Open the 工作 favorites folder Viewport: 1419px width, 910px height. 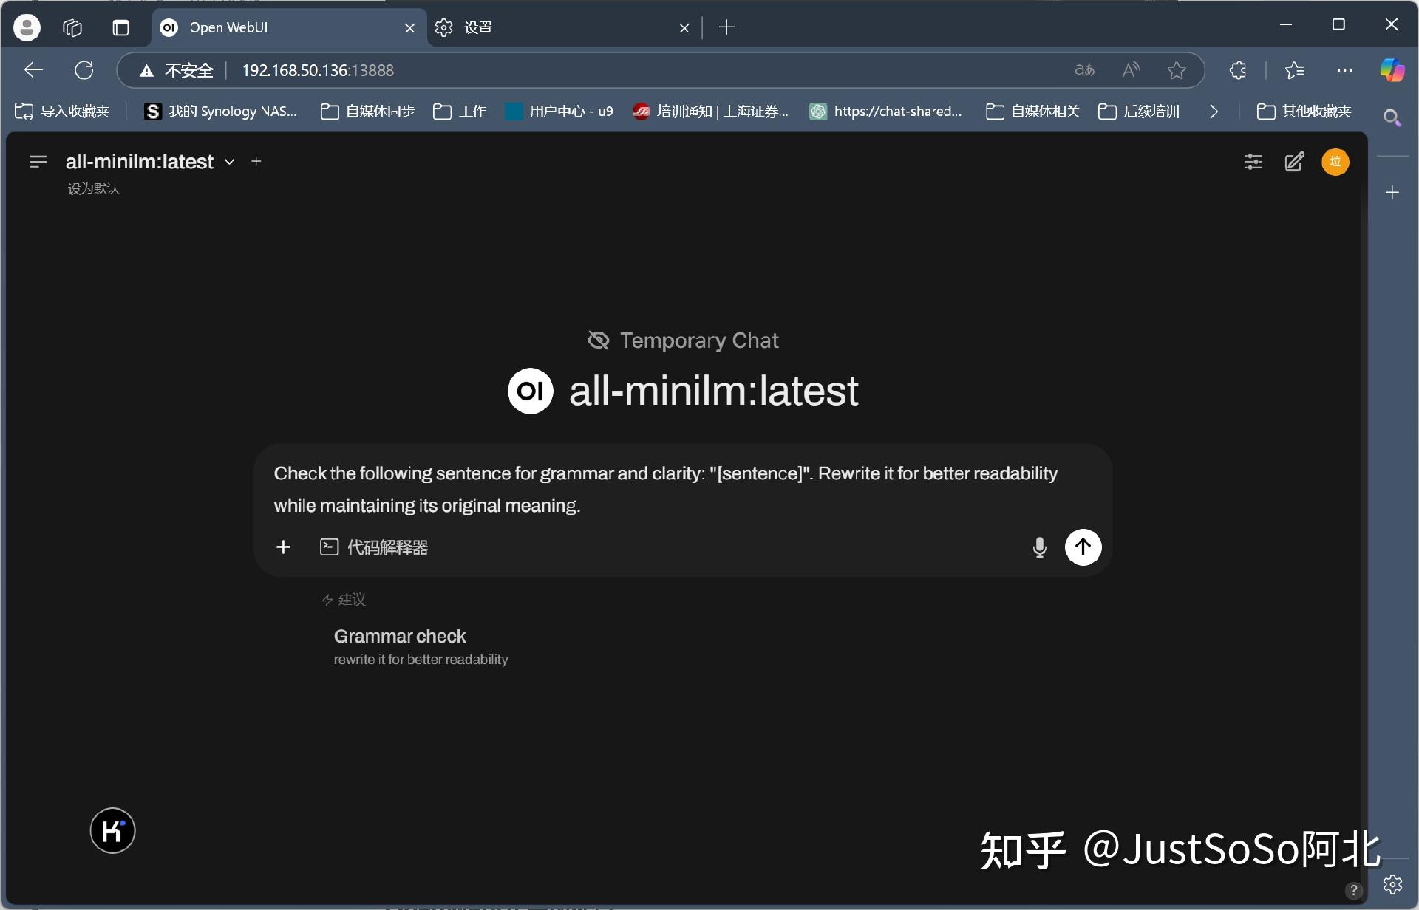pos(460,112)
